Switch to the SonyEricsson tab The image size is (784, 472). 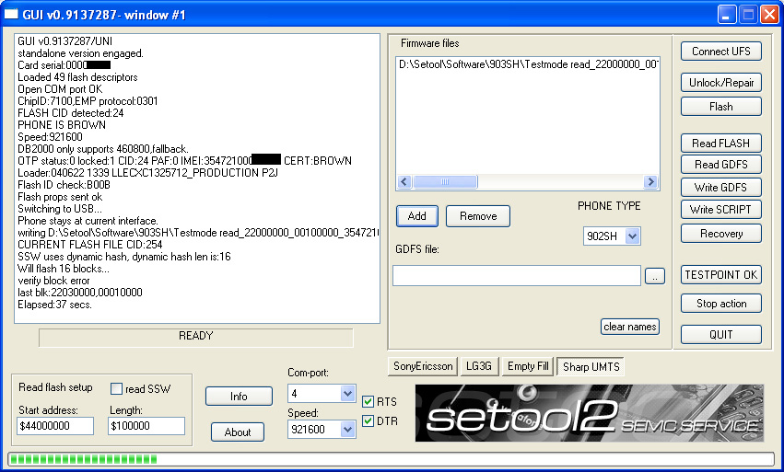point(423,366)
